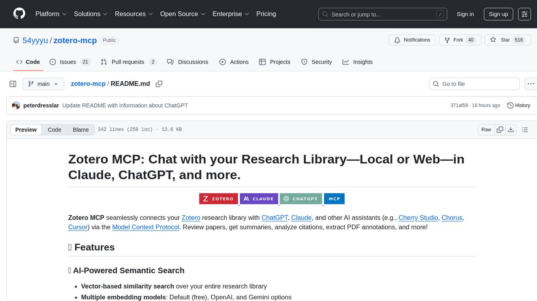The width and height of the screenshot is (537, 301).
Task: Expand the Platform menu
Action: [x=51, y=14]
